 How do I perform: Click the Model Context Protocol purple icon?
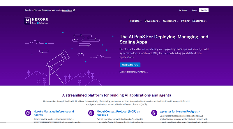91,113
